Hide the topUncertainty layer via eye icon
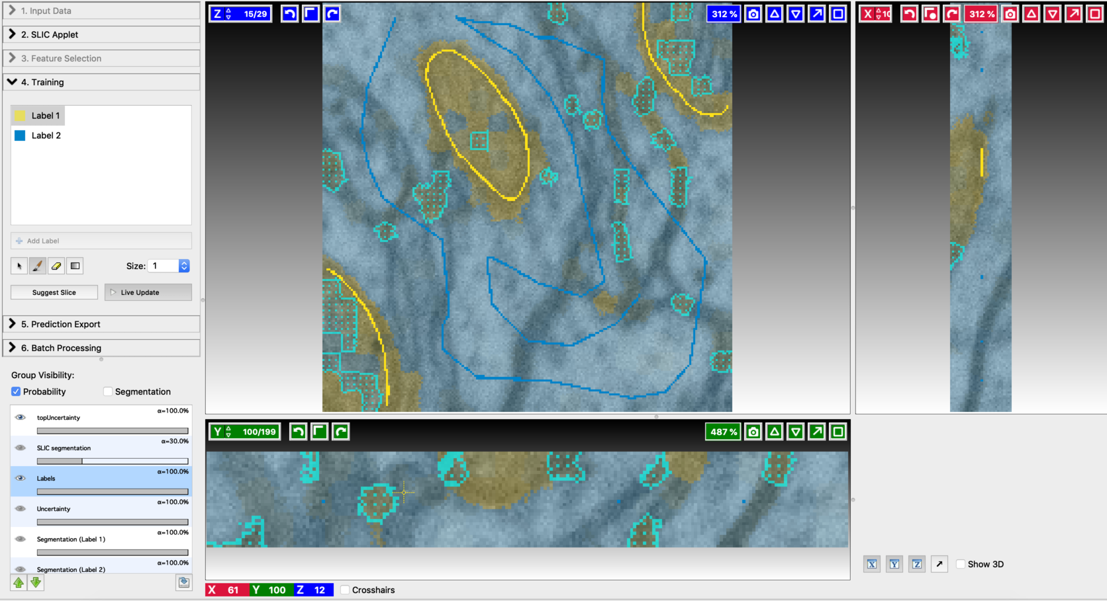The image size is (1107, 601). coord(21,417)
